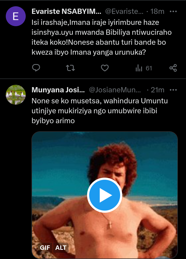Like the tweet from Evariste

[x=105, y=68]
